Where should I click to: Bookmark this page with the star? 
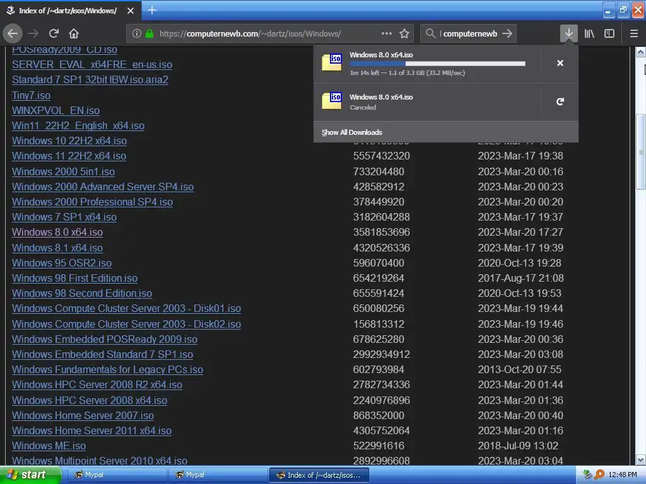404,33
